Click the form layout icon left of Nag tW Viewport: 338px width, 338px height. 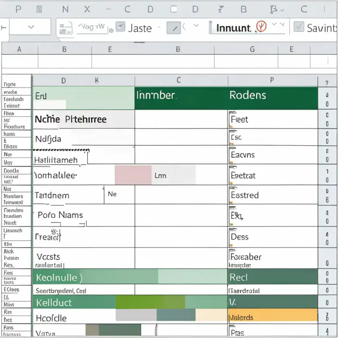click(x=66, y=29)
